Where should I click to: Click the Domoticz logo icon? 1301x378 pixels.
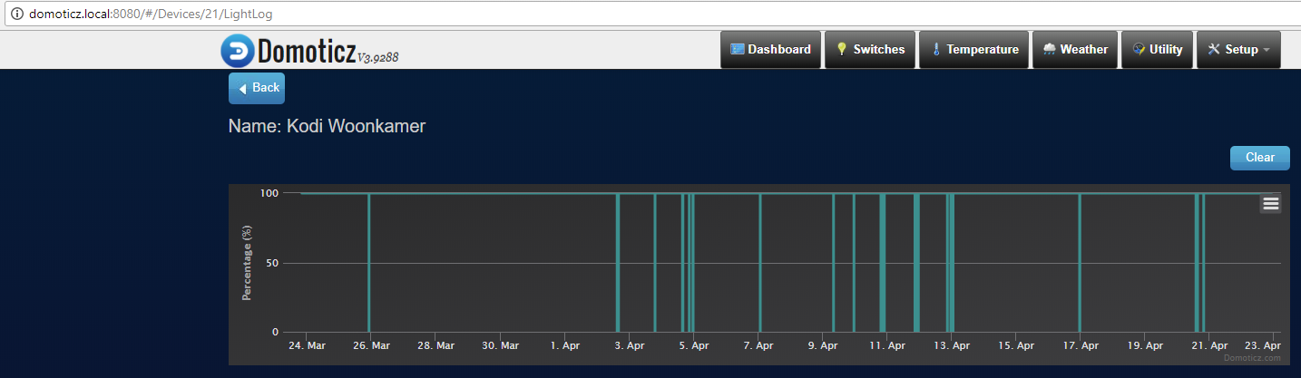click(x=239, y=51)
